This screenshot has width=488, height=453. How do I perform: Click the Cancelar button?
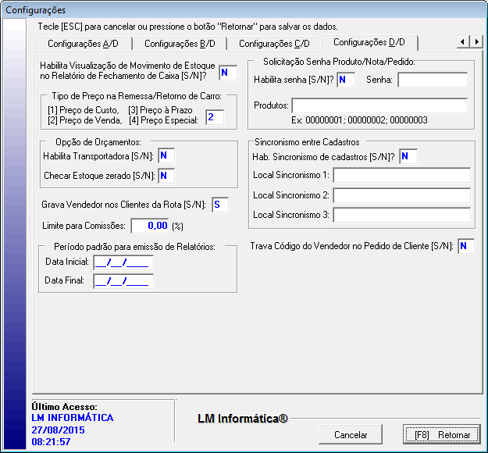[x=351, y=435]
